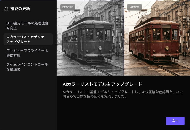
Task: Close the feature update dialog
Action: [x=184, y=4]
